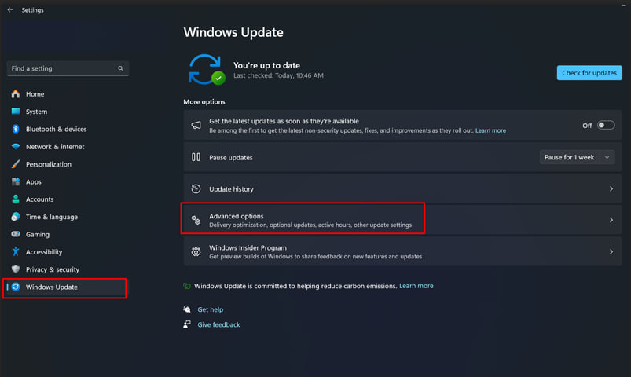Click the Accessibility icon in sidebar

tap(16, 252)
